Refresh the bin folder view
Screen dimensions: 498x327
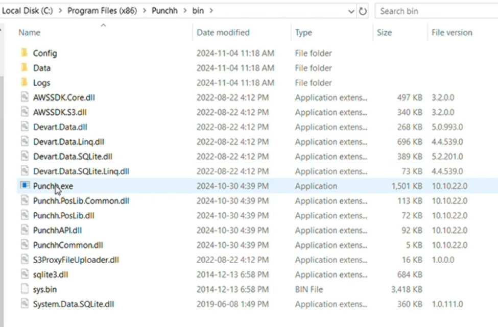[363, 11]
